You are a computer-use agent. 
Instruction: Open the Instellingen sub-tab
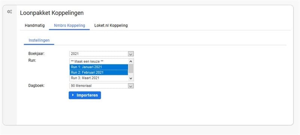pos(39,40)
